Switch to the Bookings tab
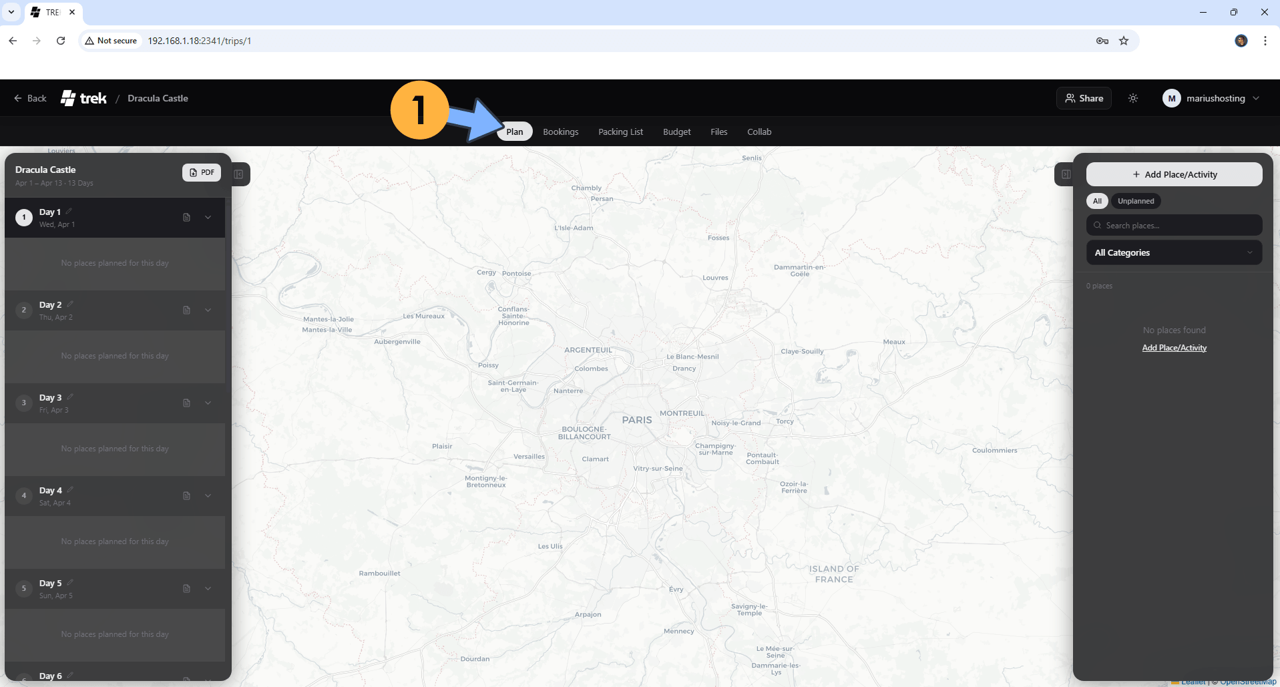The width and height of the screenshot is (1280, 687). point(560,132)
